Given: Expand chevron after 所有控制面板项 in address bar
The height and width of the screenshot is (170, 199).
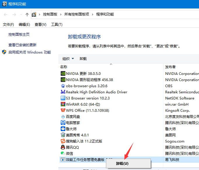Looking at the screenshot, I should coord(92,15).
